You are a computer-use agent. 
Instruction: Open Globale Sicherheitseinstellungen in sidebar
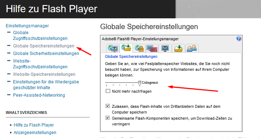tap(46, 54)
